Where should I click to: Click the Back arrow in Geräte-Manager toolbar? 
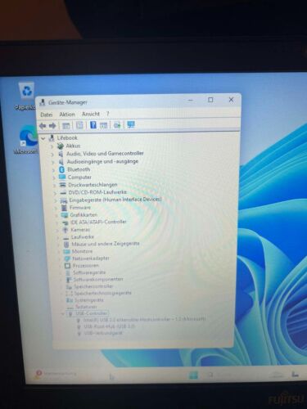click(43, 126)
